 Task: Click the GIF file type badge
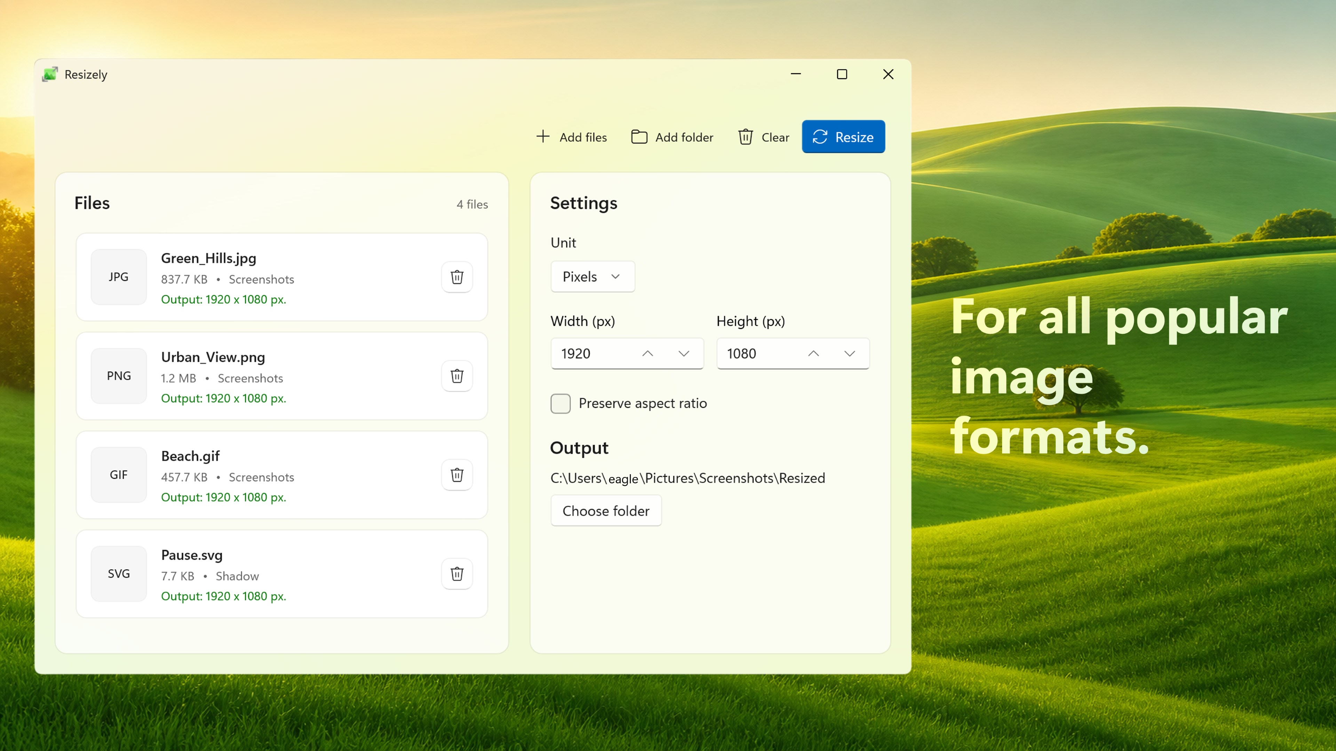coord(119,475)
